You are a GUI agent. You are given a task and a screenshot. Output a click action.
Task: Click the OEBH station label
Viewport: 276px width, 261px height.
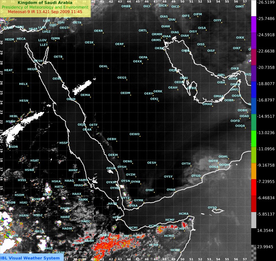click(111, 139)
